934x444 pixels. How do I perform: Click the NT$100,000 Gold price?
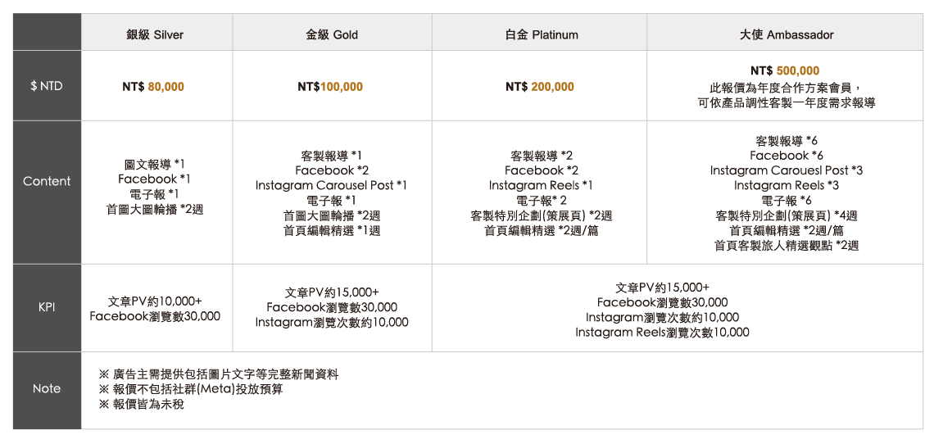[x=330, y=87]
